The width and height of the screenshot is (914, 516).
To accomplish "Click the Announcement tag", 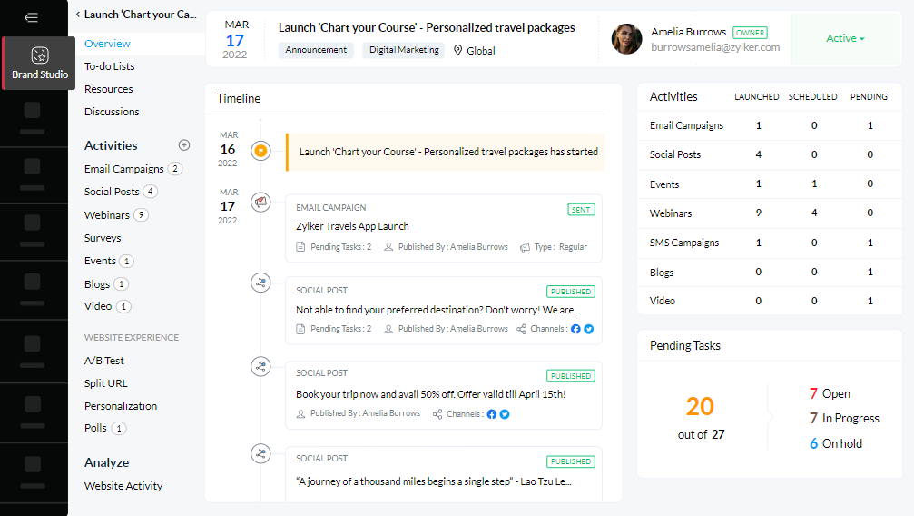I will 316,50.
